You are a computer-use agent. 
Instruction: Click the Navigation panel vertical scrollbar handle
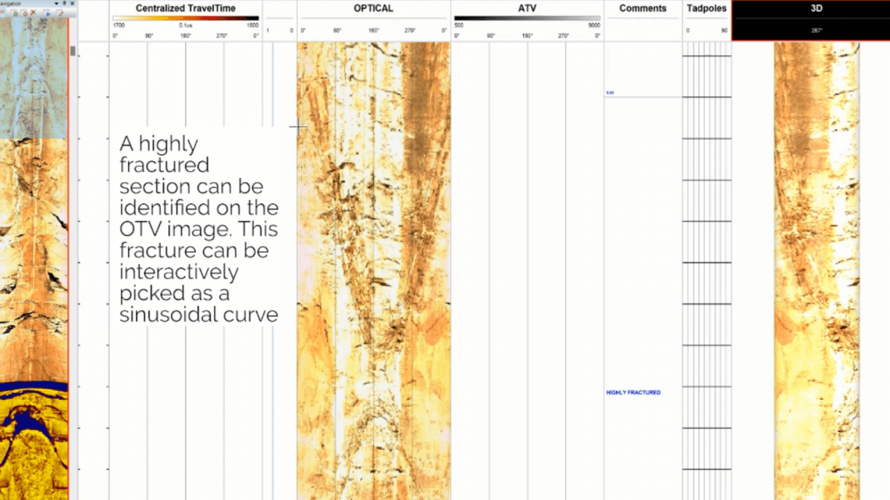click(72, 51)
